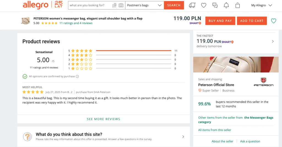
Task: Filter reviews by the 5-star rating bar
Action: [134, 51]
